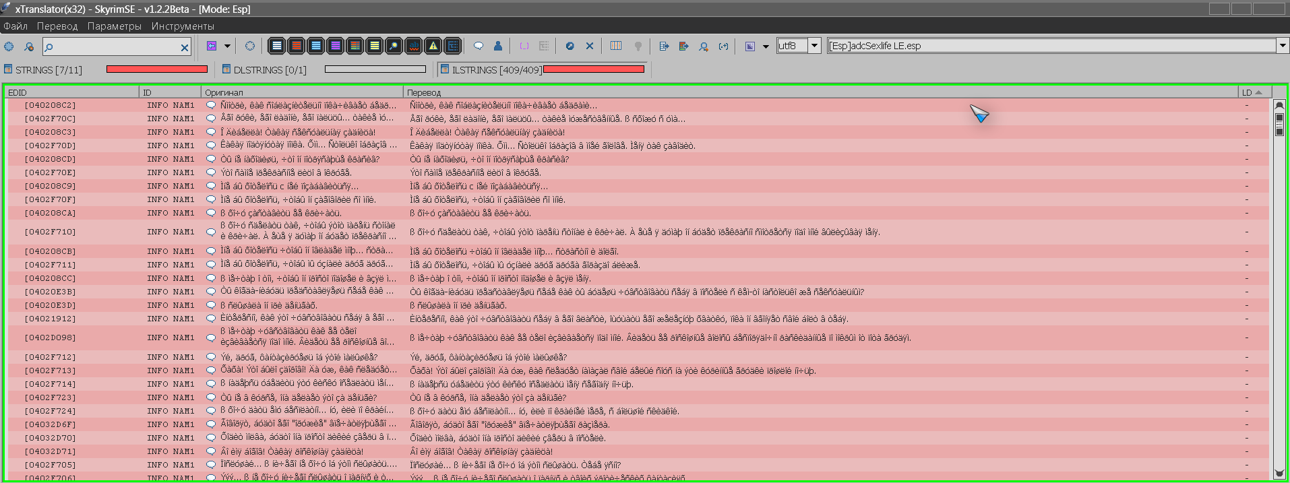Viewport: 1290px width, 483px height.
Task: Clear the search field with the X
Action: [x=184, y=47]
